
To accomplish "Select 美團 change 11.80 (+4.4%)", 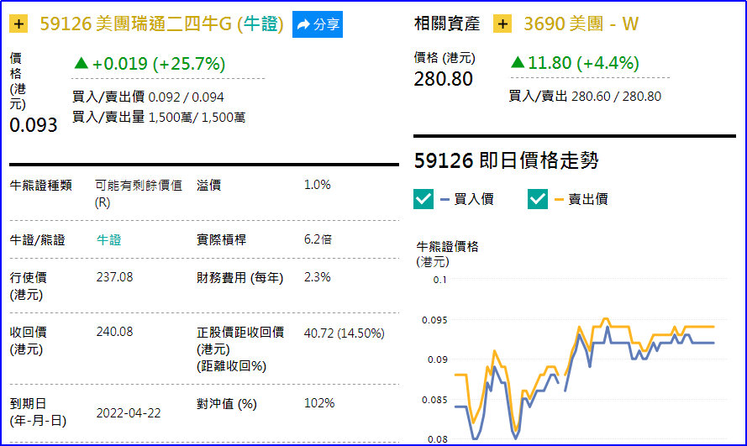I will click(x=584, y=63).
